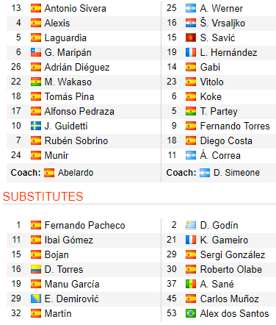Select Antonio Sivera in the lineup

76,9
